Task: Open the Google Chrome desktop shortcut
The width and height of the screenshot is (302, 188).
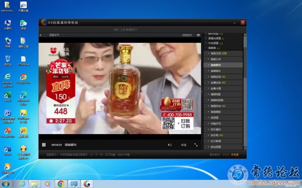Action: [23, 79]
